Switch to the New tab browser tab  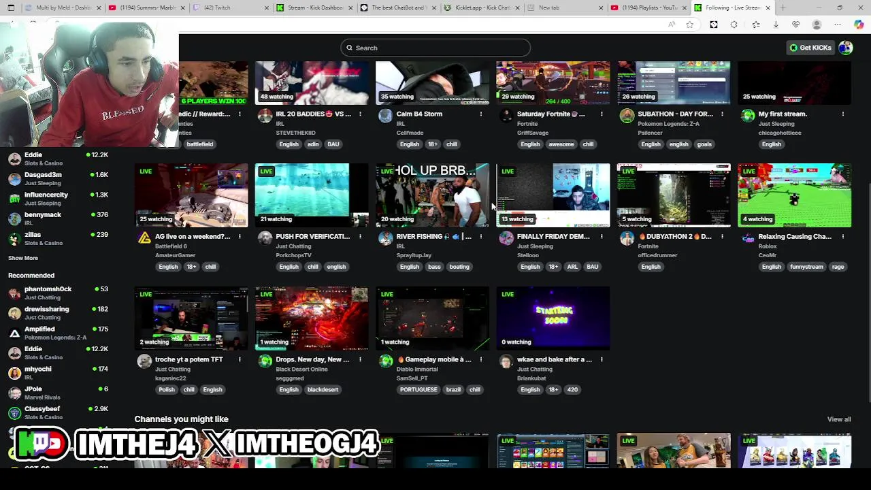tap(565, 7)
